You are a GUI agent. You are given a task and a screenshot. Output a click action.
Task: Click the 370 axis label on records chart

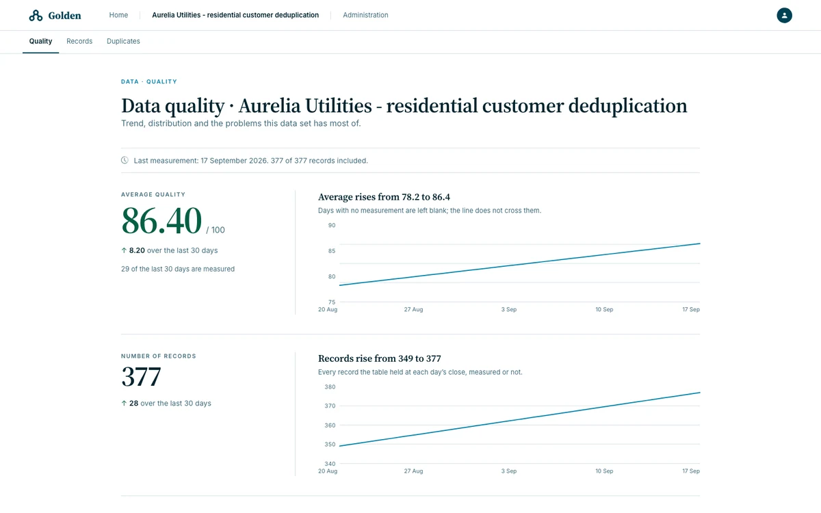pos(330,406)
